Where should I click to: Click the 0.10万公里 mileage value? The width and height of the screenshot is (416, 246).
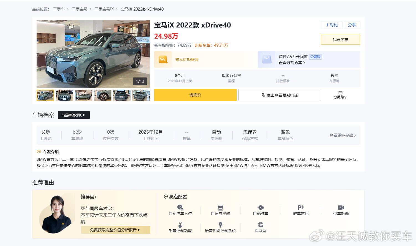(x=231, y=76)
